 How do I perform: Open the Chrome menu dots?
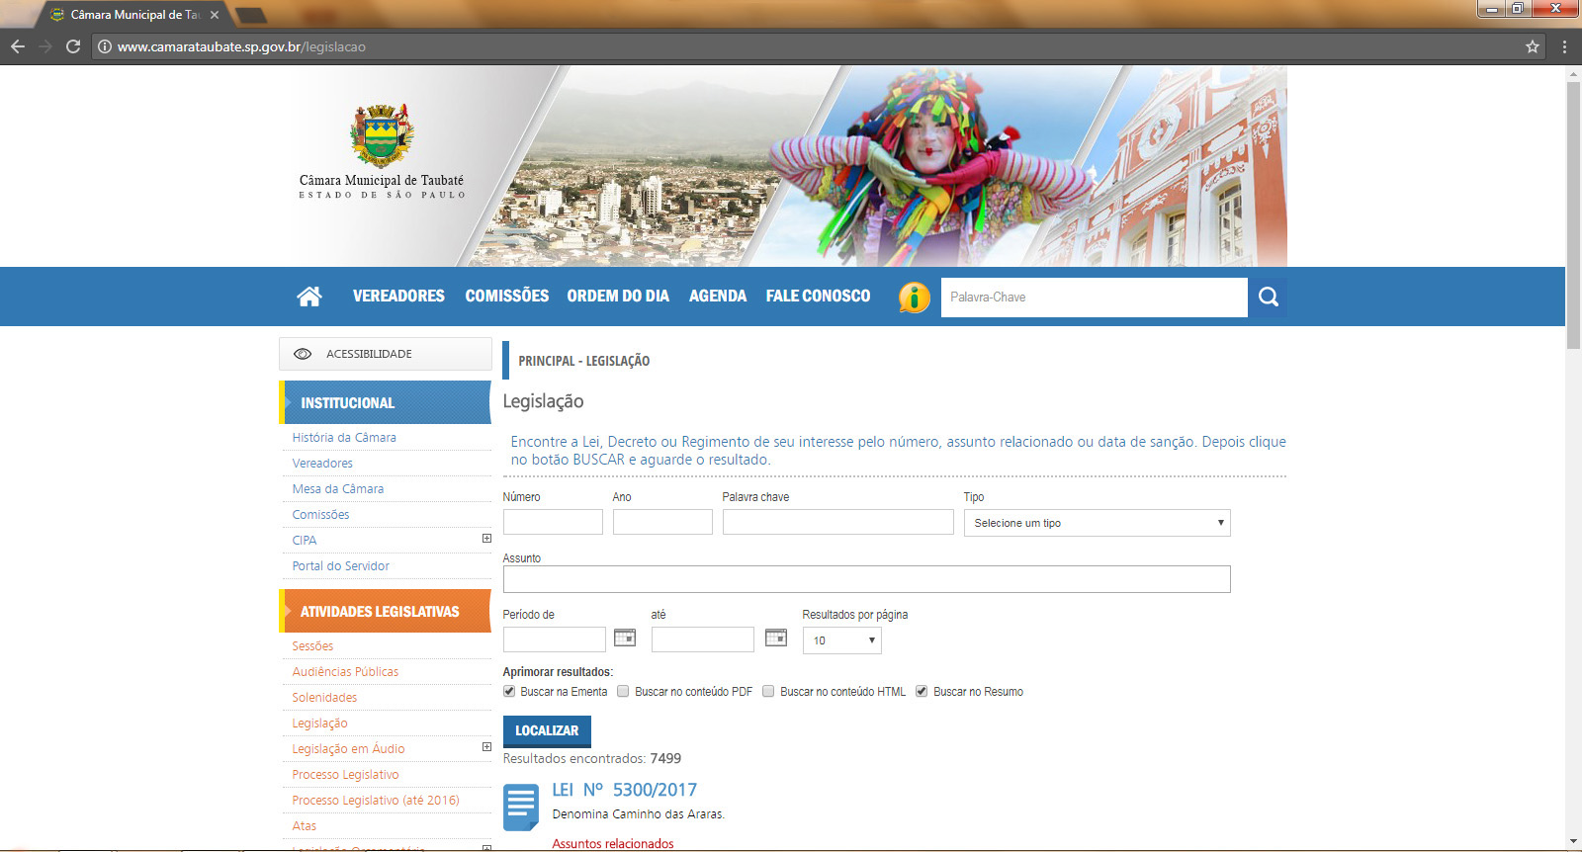[x=1564, y=46]
